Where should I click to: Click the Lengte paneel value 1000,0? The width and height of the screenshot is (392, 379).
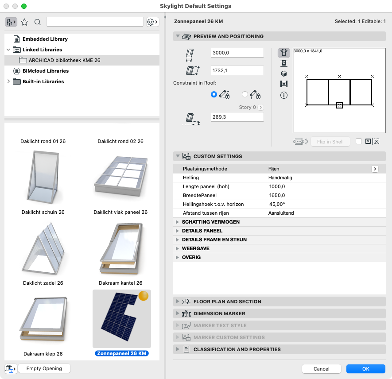click(277, 187)
